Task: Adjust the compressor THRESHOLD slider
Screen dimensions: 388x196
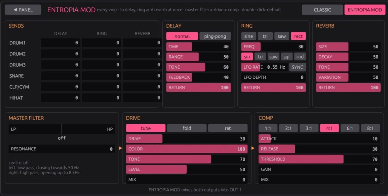Action: point(319,159)
